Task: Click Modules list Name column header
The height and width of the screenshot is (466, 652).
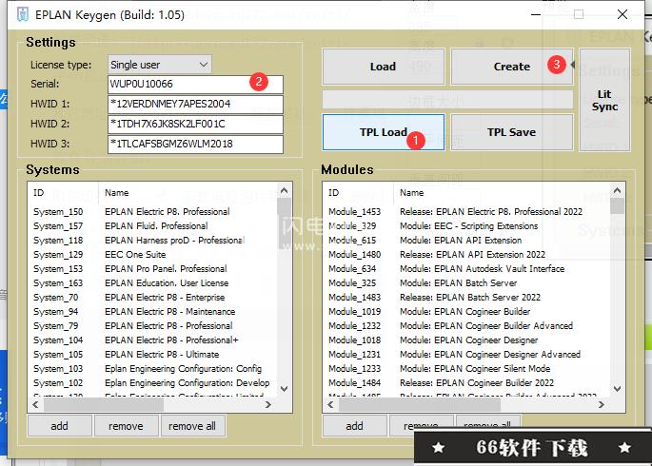Action: (x=502, y=193)
